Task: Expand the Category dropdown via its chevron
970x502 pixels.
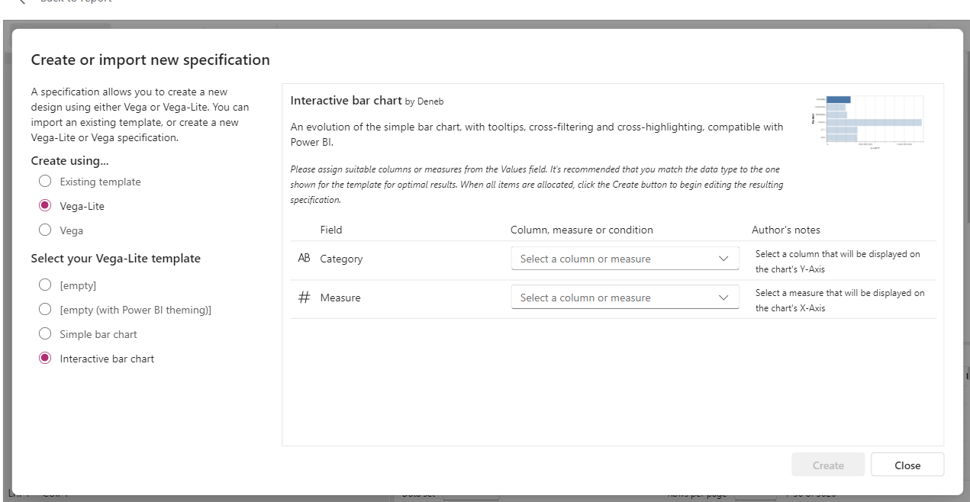Action: pyautogui.click(x=723, y=258)
